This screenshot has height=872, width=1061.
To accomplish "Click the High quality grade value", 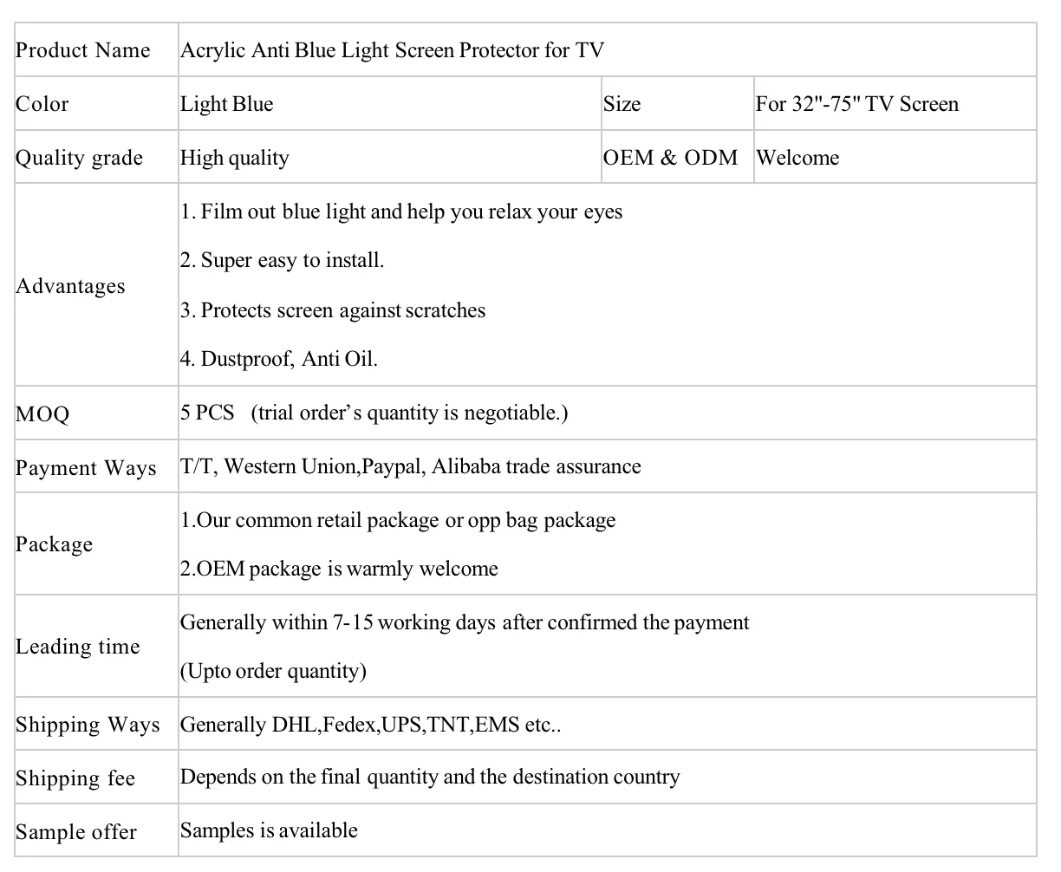I will [x=234, y=158].
